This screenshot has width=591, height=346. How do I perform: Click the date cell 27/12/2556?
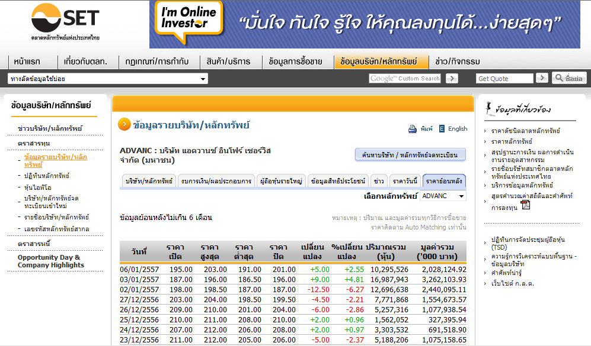click(x=139, y=300)
